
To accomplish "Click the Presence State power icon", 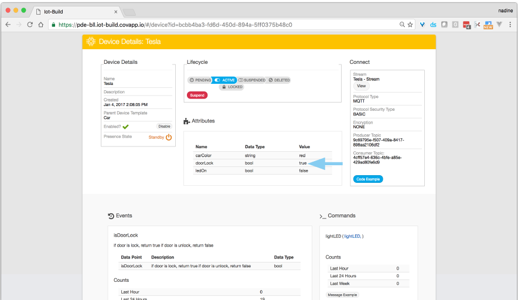I will pyautogui.click(x=169, y=137).
